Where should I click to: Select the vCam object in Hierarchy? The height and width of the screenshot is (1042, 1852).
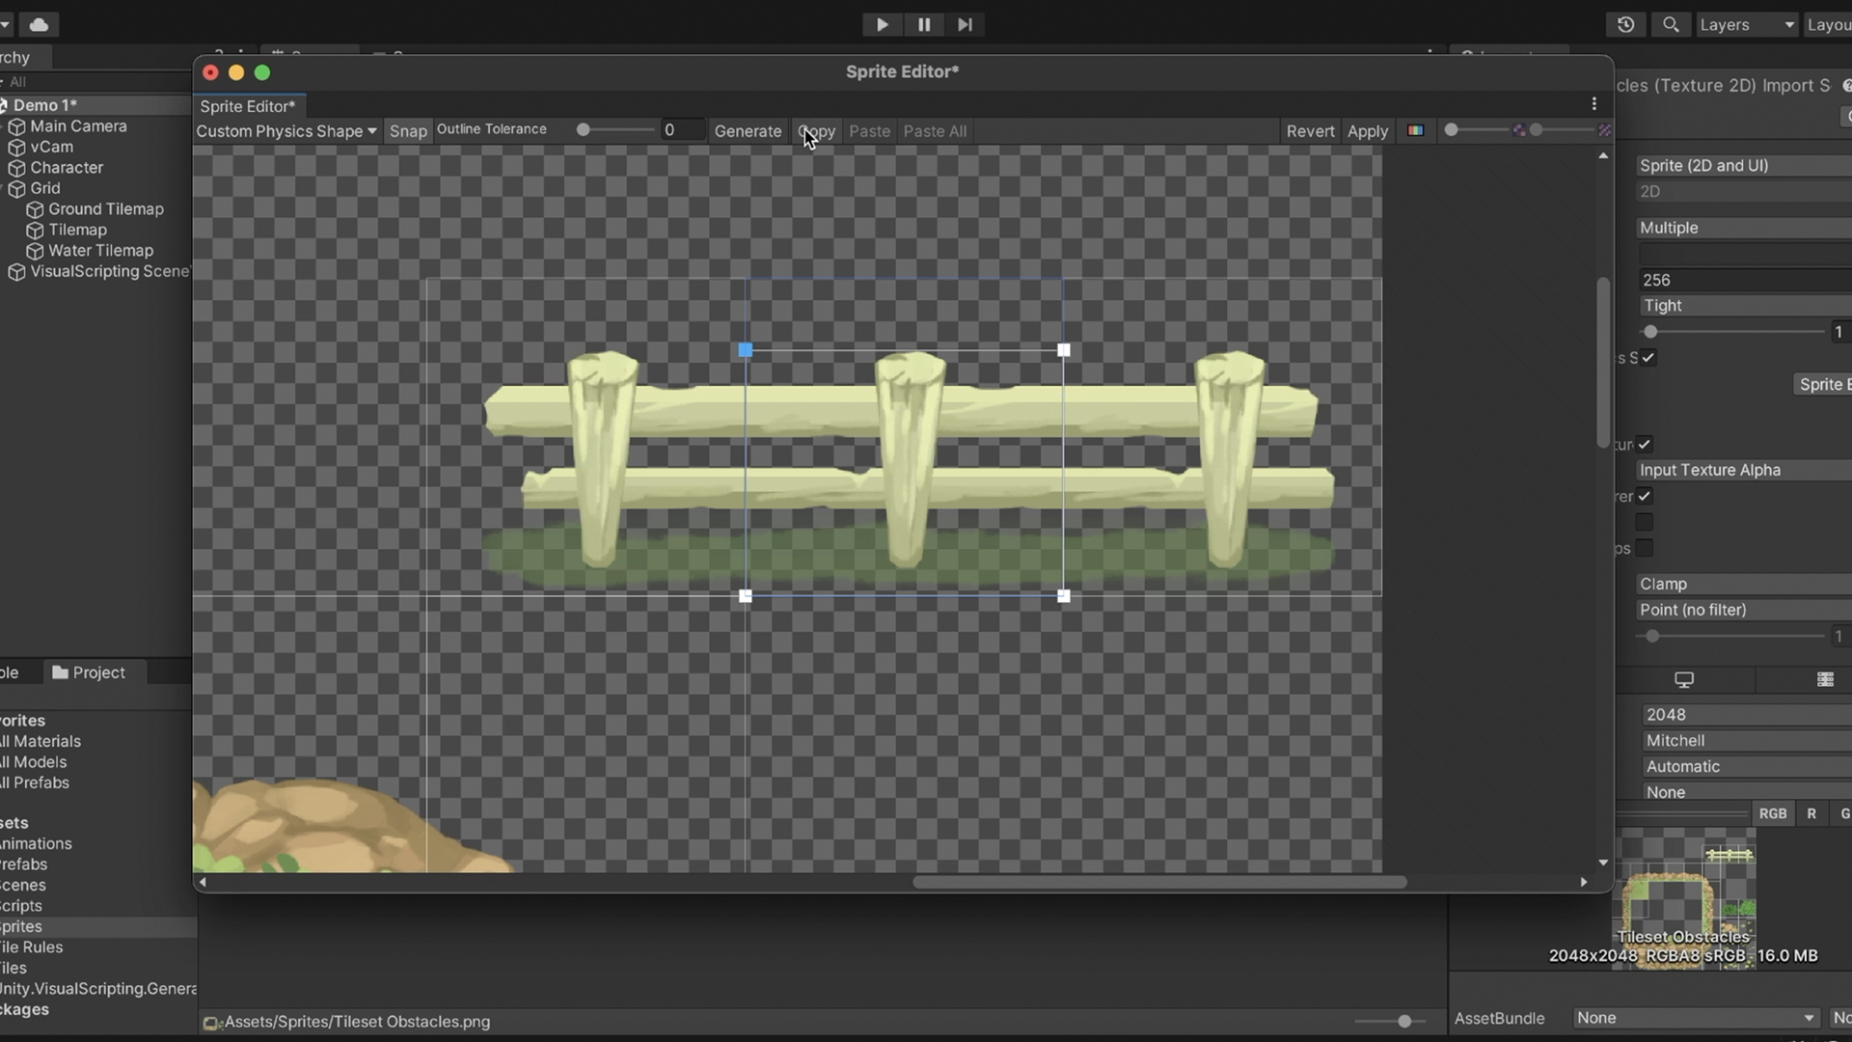(x=51, y=147)
